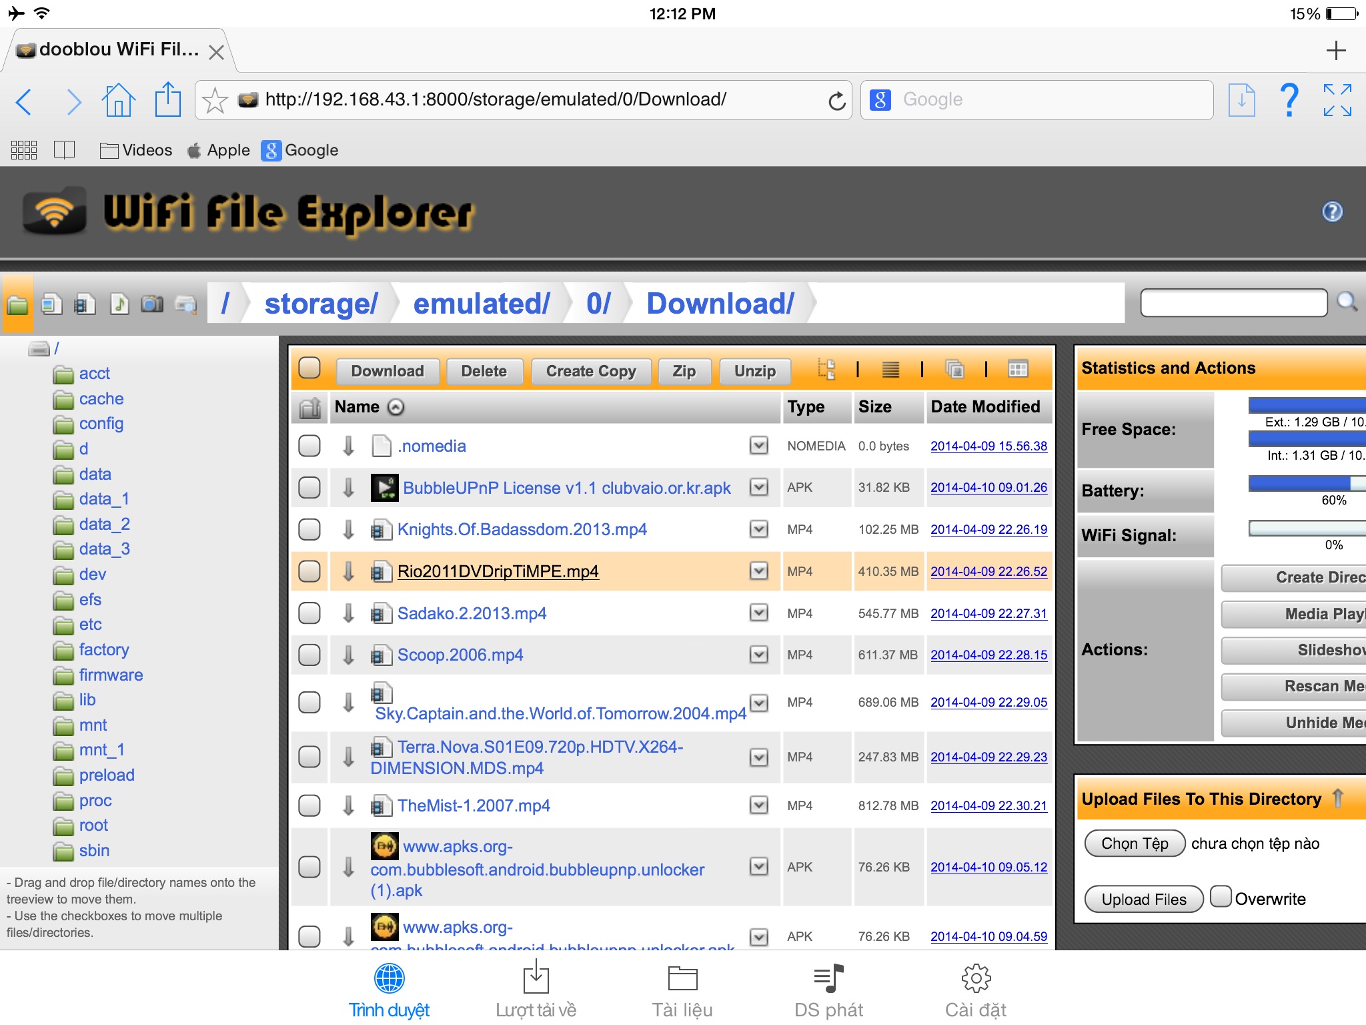Image resolution: width=1366 pixels, height=1025 pixels.
Task: Switch to Tài liệu tab
Action: (x=682, y=990)
